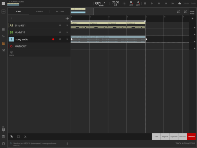Screen dimensions: 197x148
Task: Toggle the loop mode icon
Action: [180, 4]
